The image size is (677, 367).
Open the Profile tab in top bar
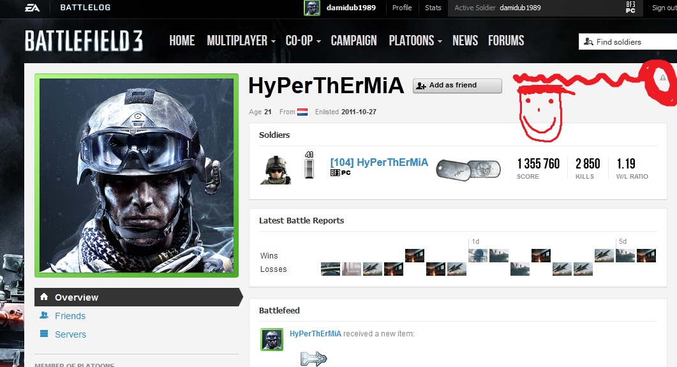click(x=402, y=8)
